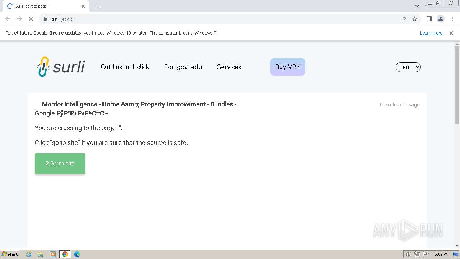Click the Show desktop taskbar icon
This screenshot has height=259, width=460.
[x=456, y=254]
